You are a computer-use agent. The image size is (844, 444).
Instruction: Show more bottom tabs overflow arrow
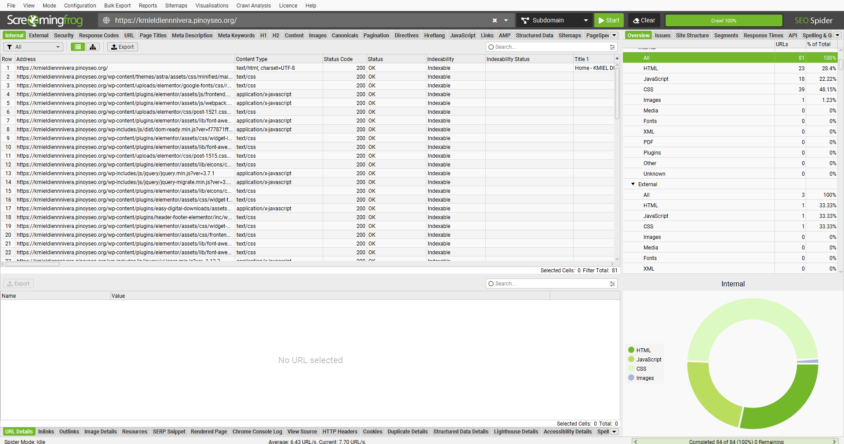click(x=615, y=432)
